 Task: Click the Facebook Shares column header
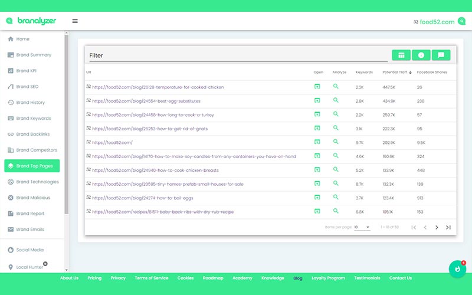[x=432, y=72]
